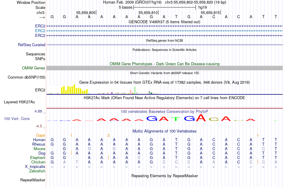
Task: Select the Mouse alignment row label
Action: pos(39,149)
